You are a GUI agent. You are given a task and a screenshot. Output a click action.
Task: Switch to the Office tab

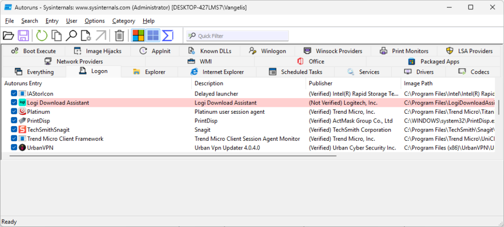[x=310, y=61]
